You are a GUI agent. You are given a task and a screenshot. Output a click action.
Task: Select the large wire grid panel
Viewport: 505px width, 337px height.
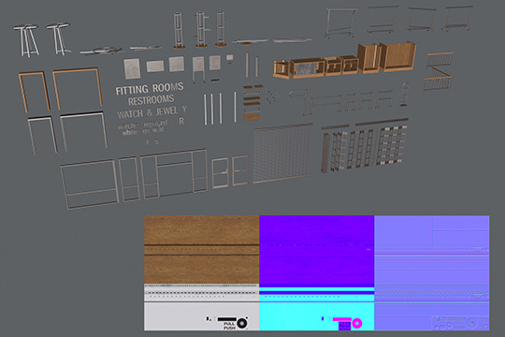pos(282,154)
